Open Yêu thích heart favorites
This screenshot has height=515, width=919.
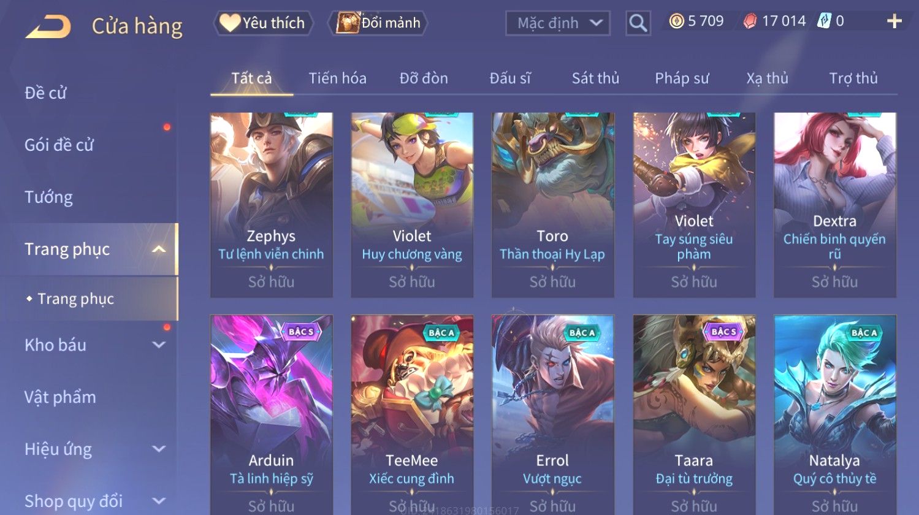[263, 23]
